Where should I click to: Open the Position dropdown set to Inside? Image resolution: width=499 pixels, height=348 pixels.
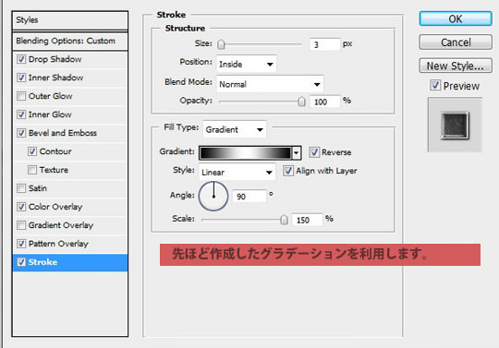click(247, 65)
